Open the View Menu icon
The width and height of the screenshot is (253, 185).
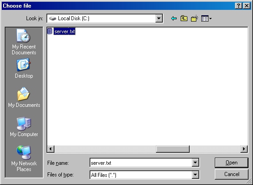[x=206, y=18]
